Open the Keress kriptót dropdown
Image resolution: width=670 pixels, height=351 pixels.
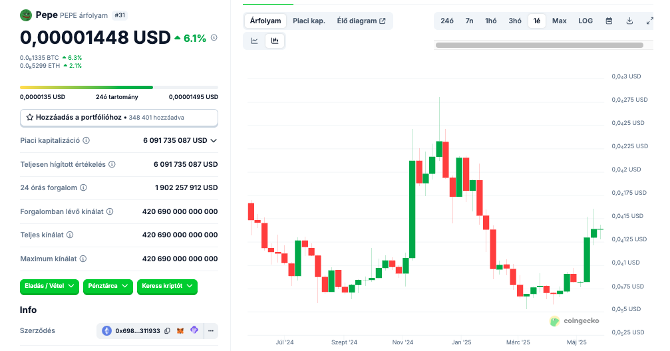[167, 287]
